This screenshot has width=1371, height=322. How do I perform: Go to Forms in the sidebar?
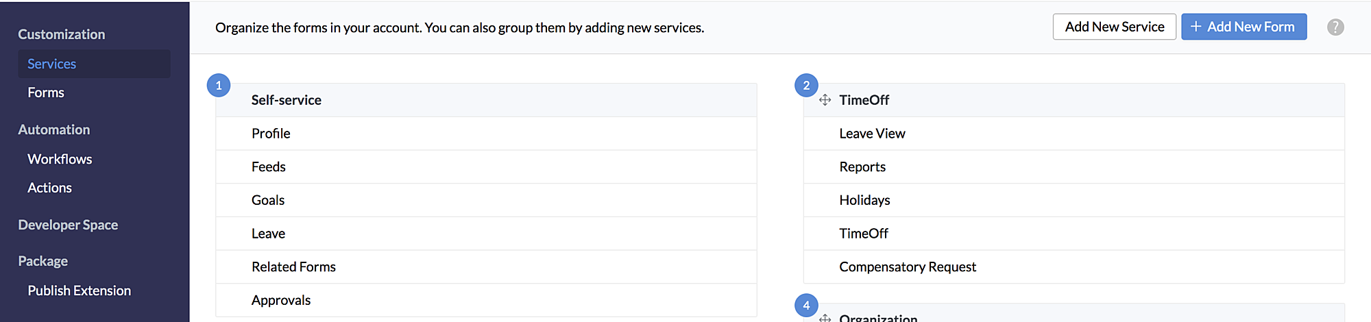coord(46,92)
